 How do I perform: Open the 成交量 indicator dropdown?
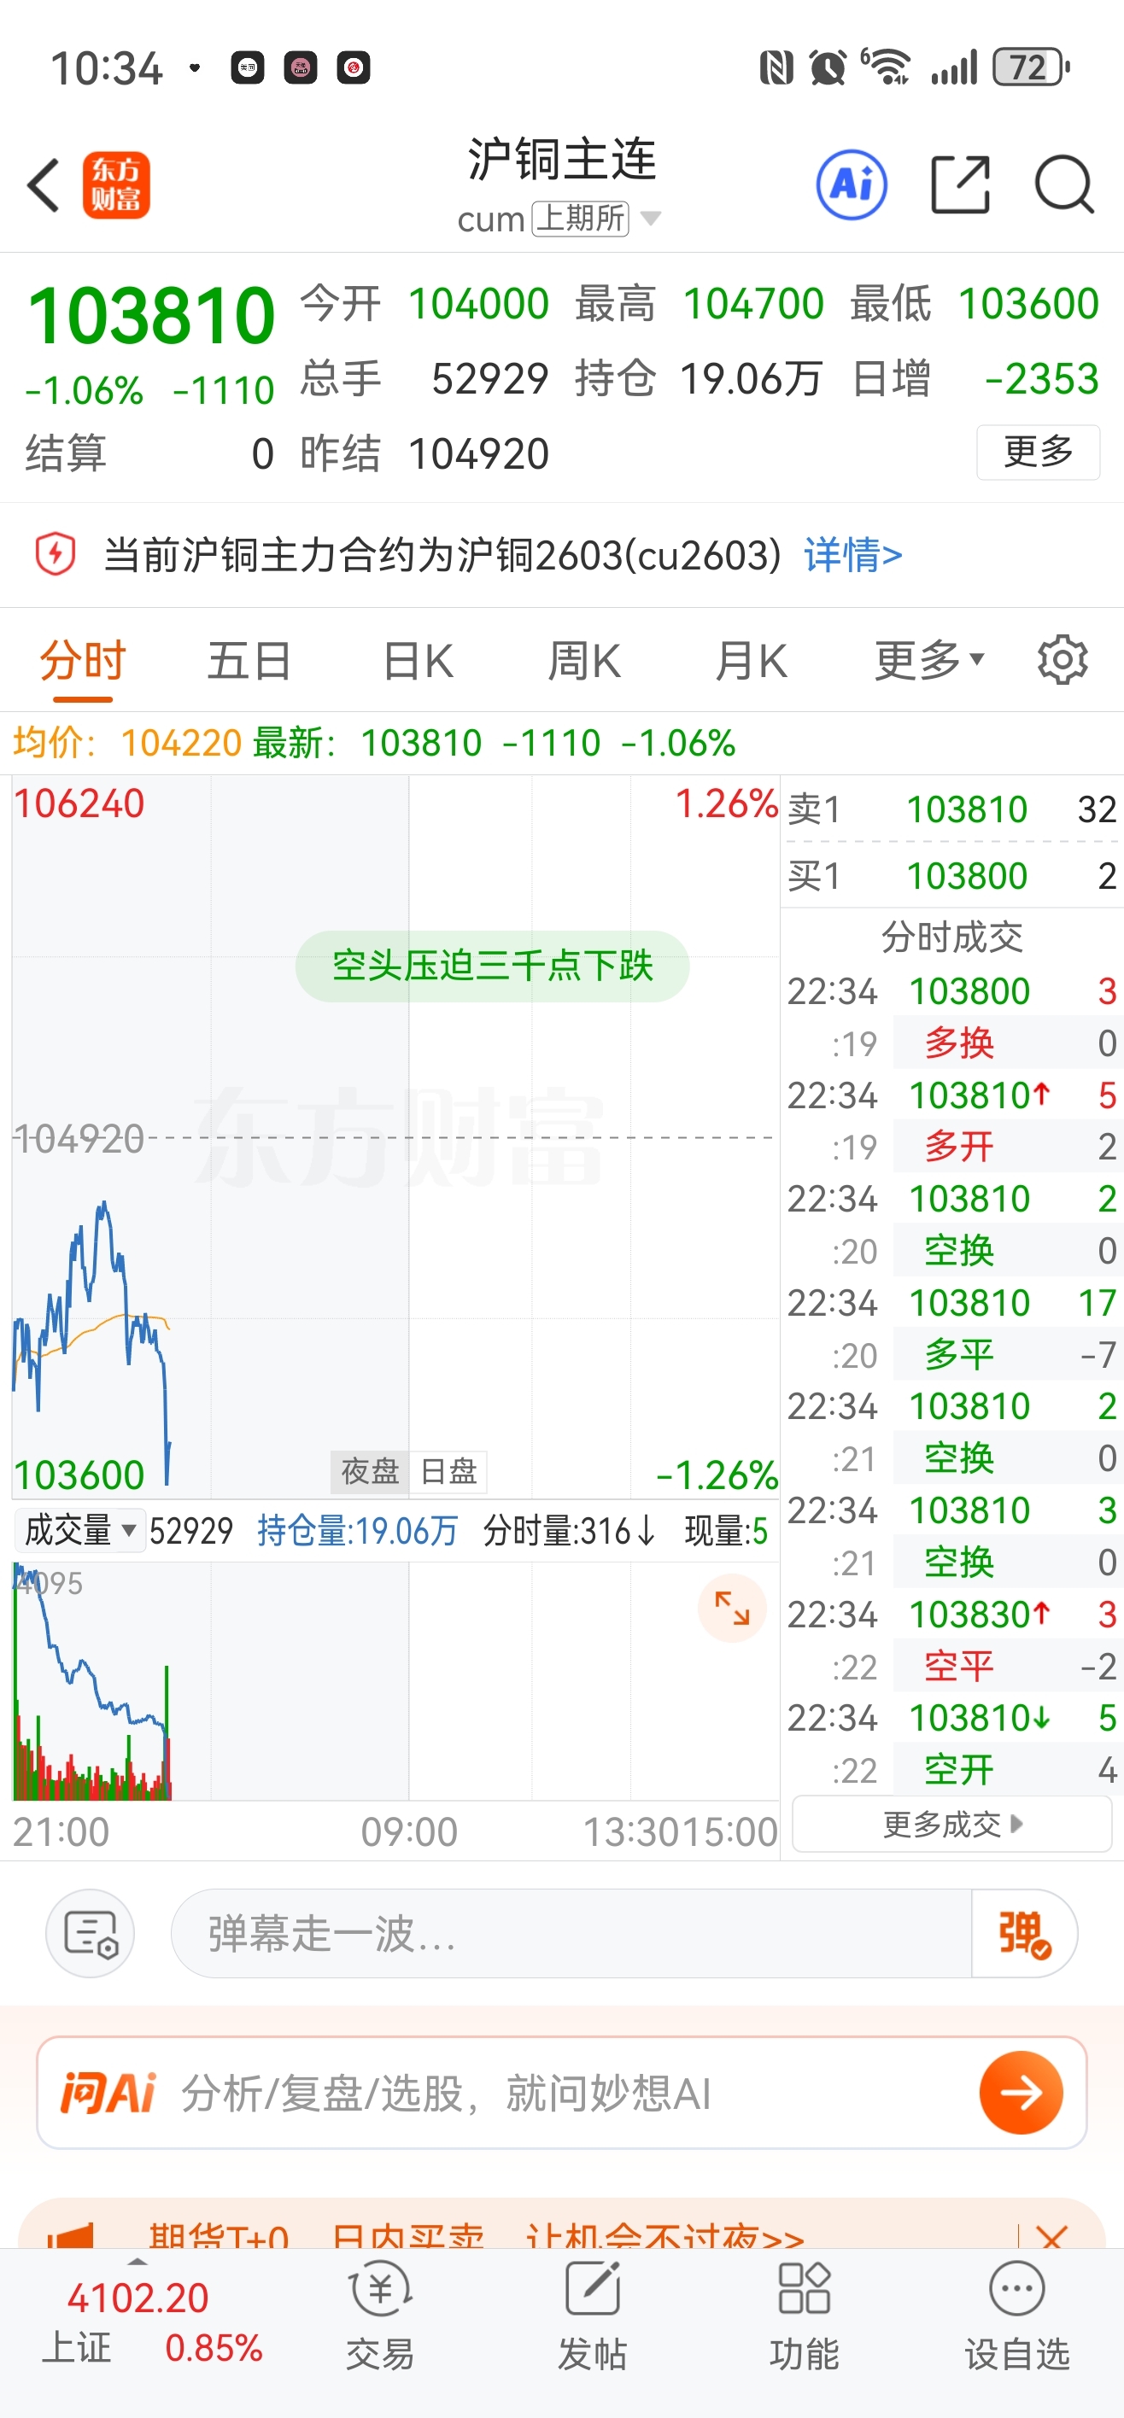pyautogui.click(x=79, y=1530)
